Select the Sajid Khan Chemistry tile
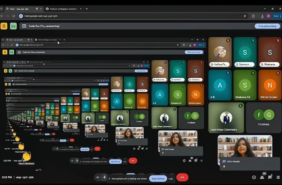 pyautogui.click(x=226, y=118)
